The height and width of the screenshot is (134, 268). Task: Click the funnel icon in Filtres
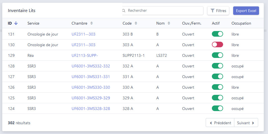[212, 11]
